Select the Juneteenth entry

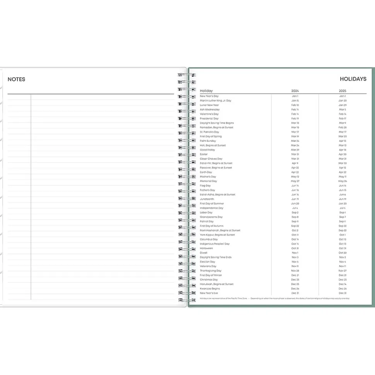[206, 199]
